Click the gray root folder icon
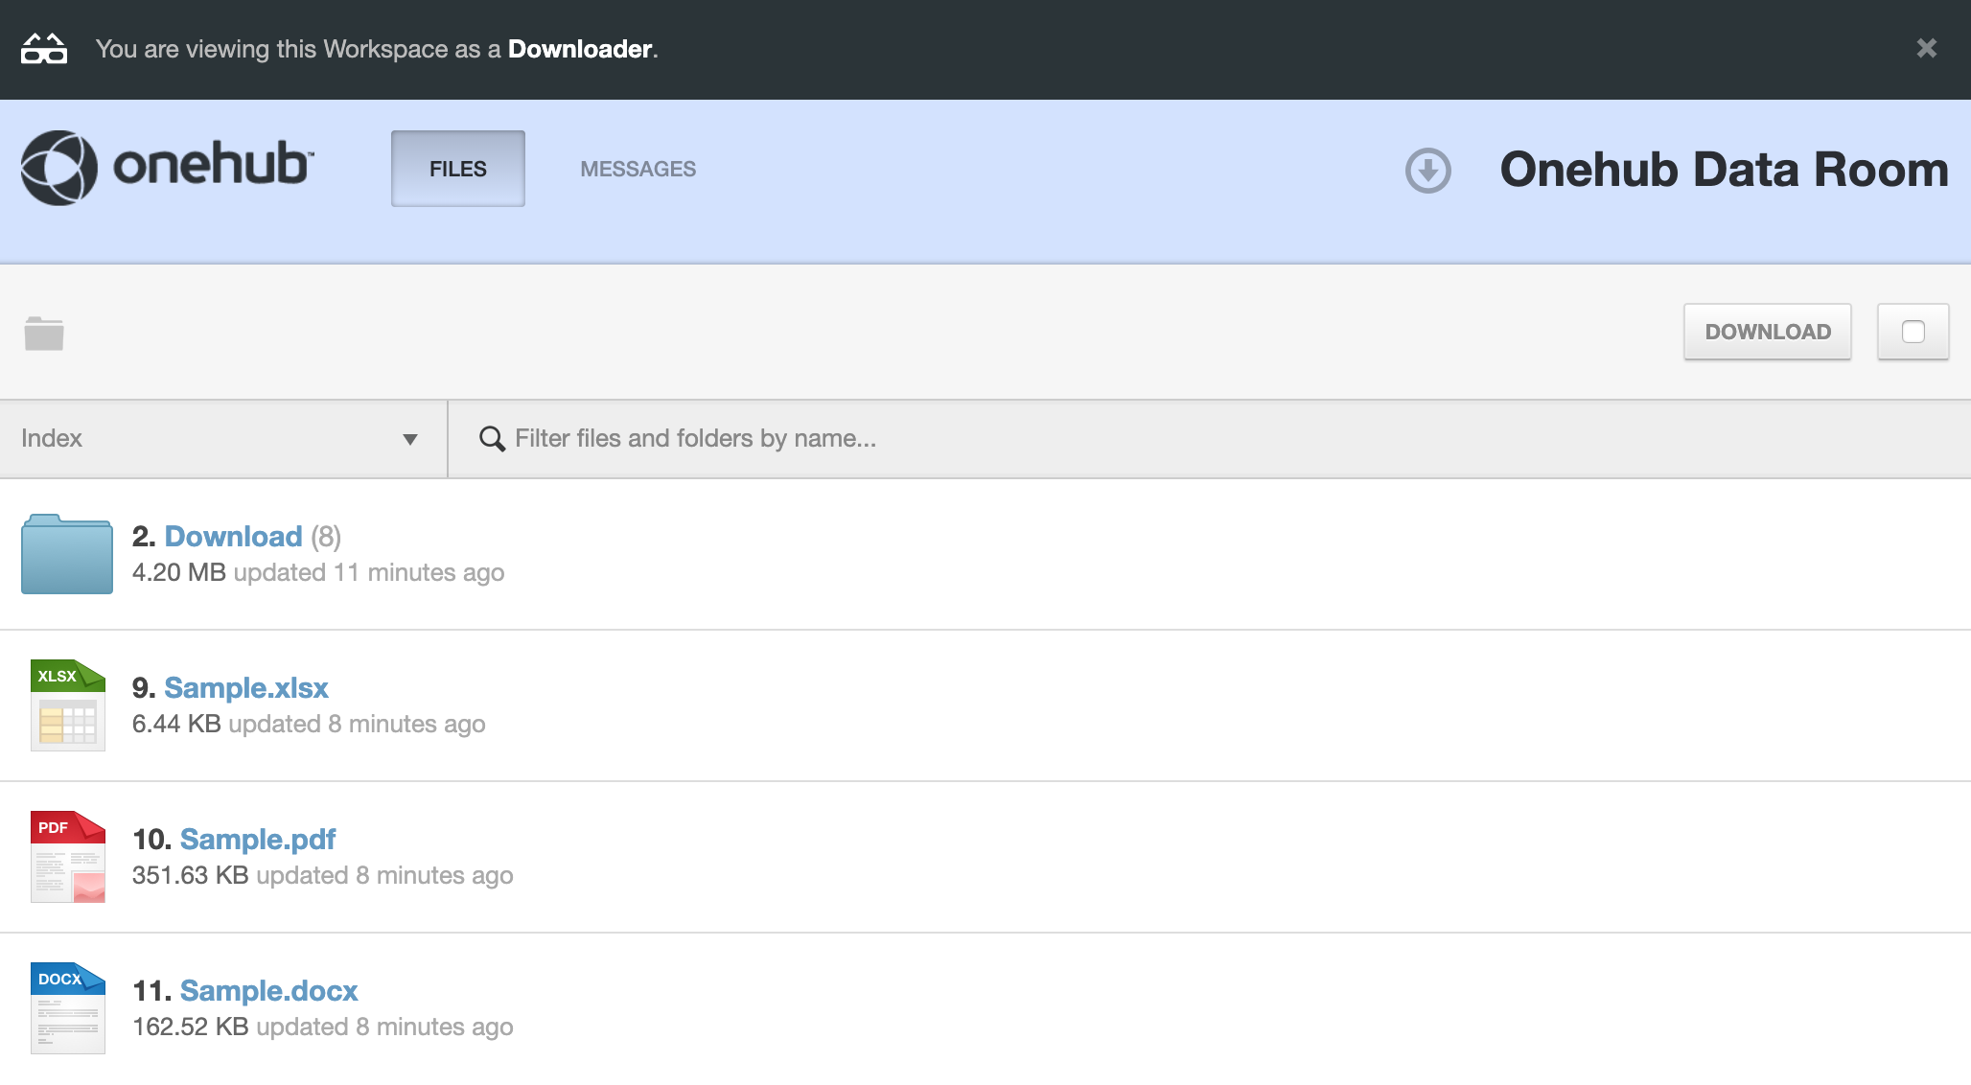The width and height of the screenshot is (1971, 1085). click(x=44, y=334)
